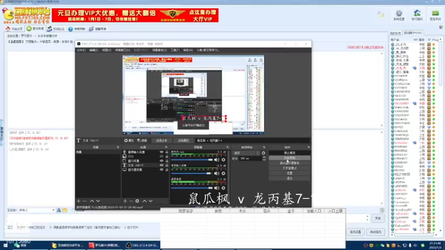Toggle lock of text (GDI+) source

point(166,165)
